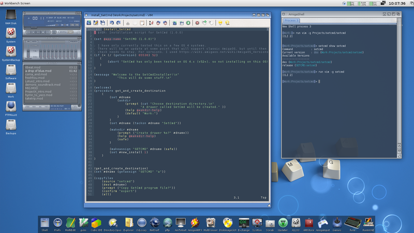
Task: Click the first icon in the VIM toolbar
Action: pos(88,23)
